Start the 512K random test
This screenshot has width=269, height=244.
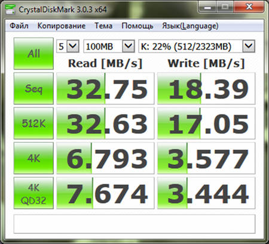point(33,123)
